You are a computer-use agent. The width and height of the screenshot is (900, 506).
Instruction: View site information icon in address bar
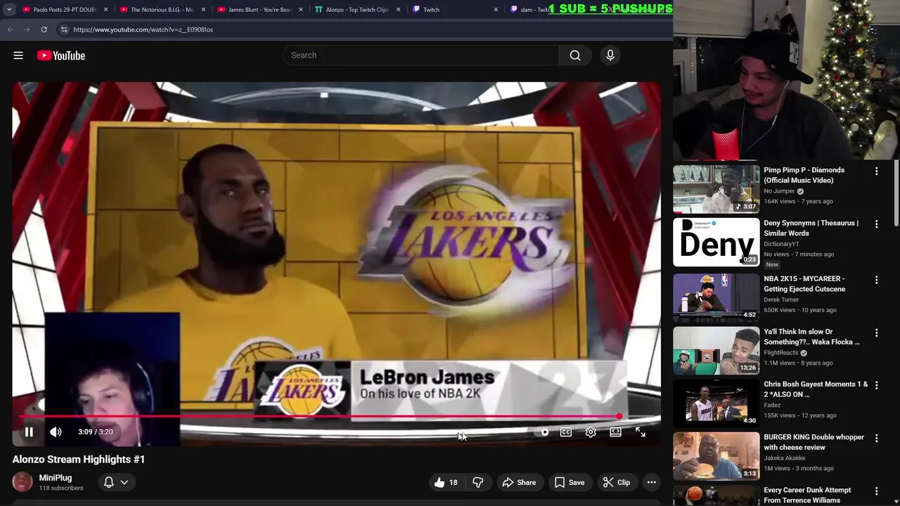[x=63, y=30]
